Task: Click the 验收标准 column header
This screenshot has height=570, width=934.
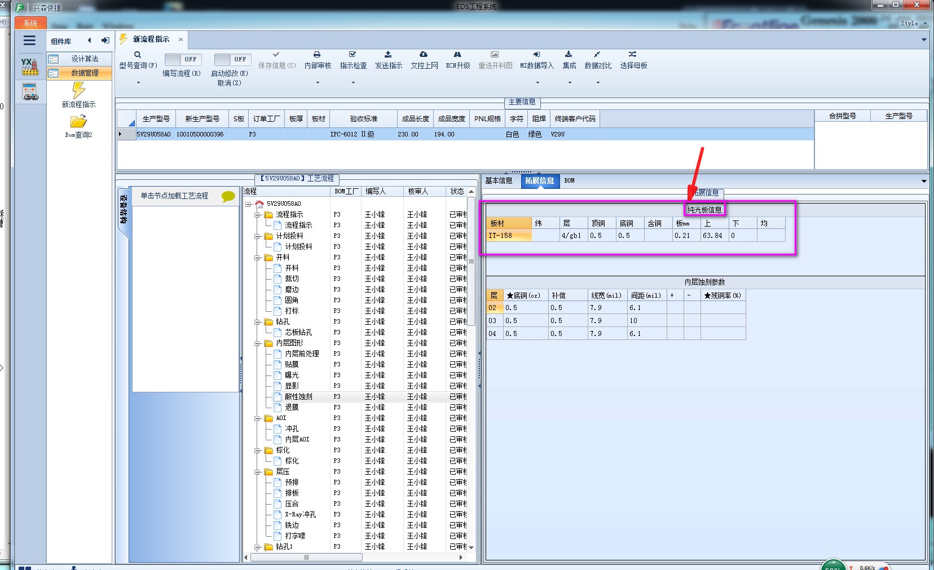Action: coord(363,119)
